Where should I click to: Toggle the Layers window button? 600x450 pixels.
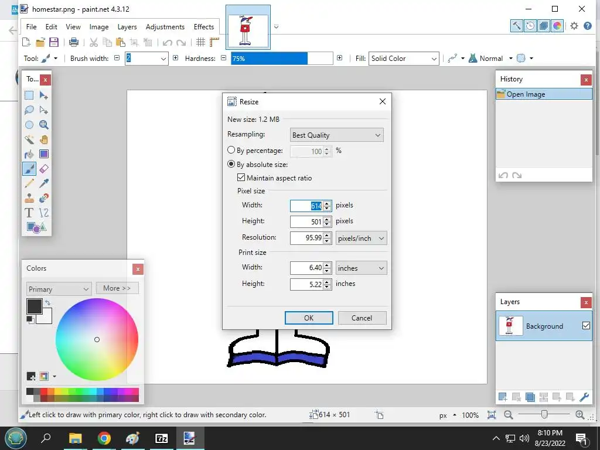click(543, 26)
